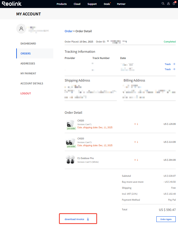Click the price US $ 129.99

[x=170, y=124]
